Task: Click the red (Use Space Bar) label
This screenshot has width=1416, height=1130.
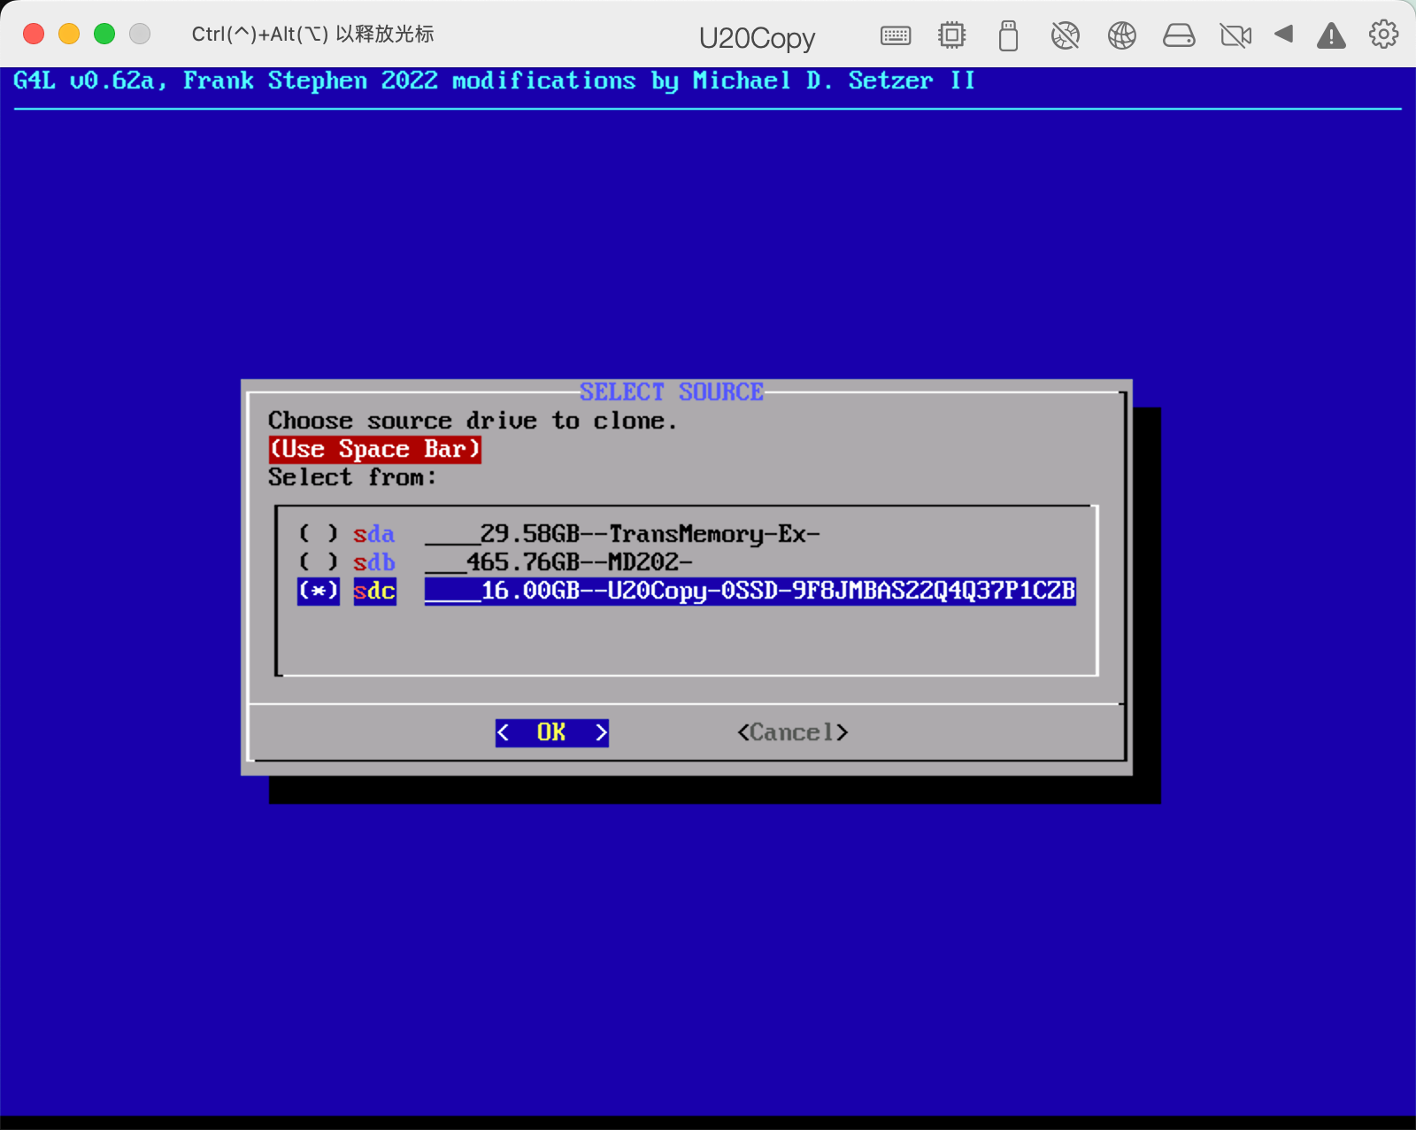Action: coord(374,449)
